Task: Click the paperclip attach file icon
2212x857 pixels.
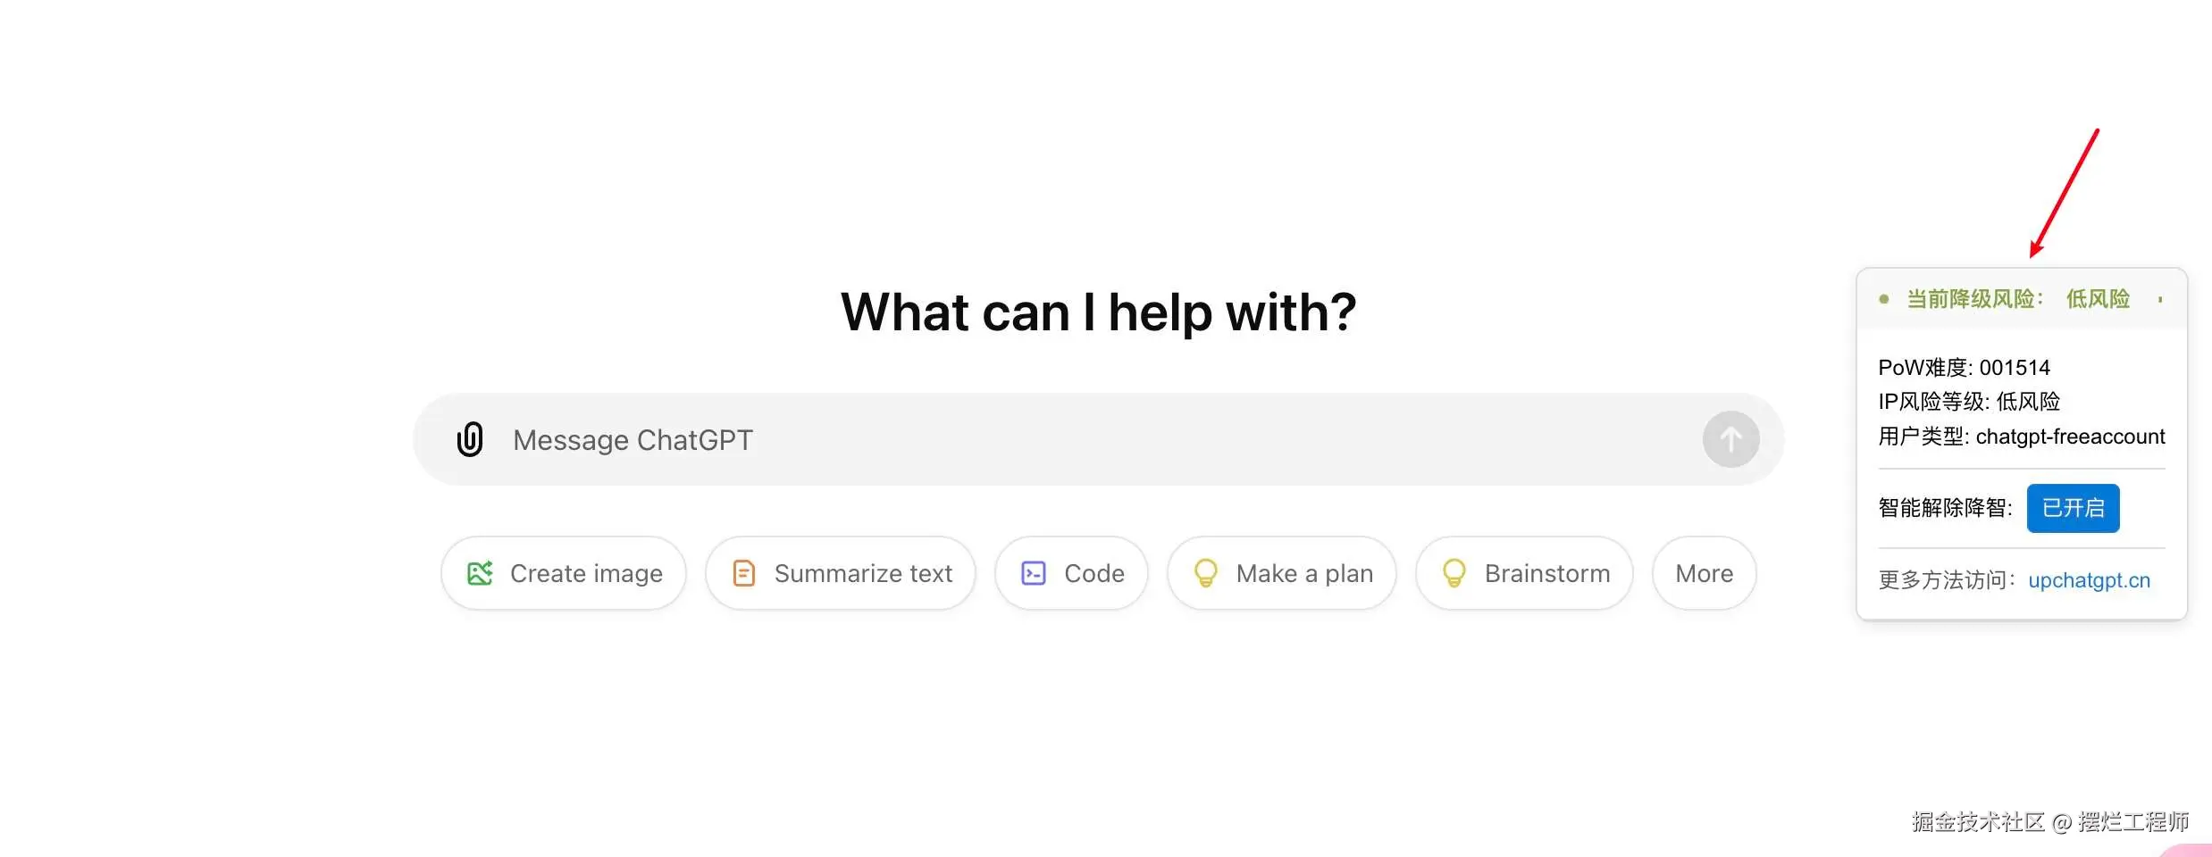Action: pos(470,439)
